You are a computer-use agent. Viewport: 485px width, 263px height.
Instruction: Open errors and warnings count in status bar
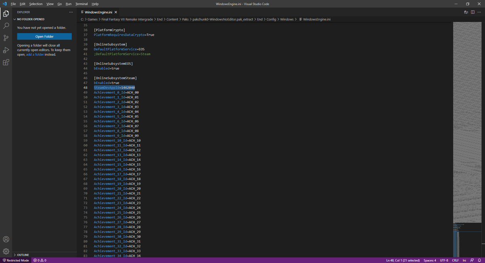click(40, 260)
